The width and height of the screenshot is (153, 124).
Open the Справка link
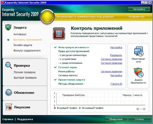[8, 119]
